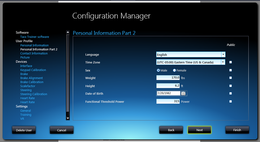Click the Delete User button
Viewport: 260px width, 142px height.
point(24,130)
